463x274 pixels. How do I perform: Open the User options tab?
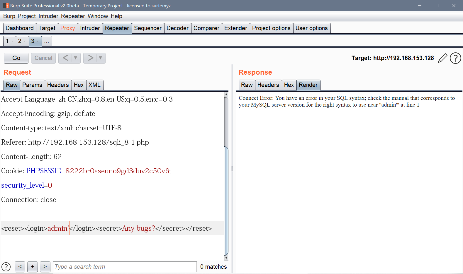point(312,28)
